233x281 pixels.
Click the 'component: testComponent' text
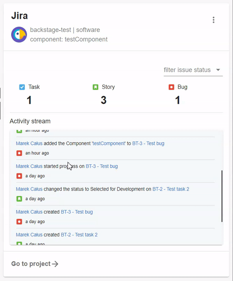coord(69,39)
